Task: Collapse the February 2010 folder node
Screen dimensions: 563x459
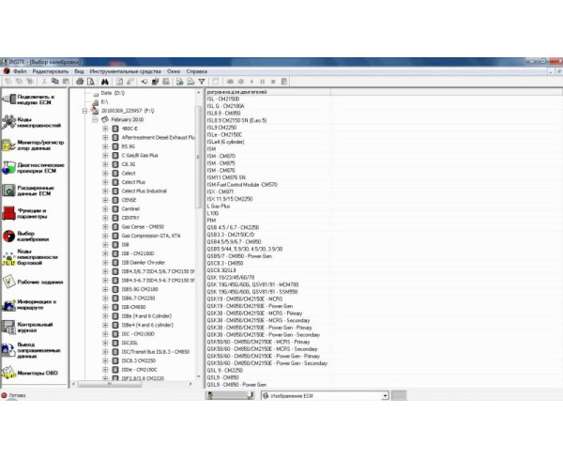Action: [x=95, y=120]
